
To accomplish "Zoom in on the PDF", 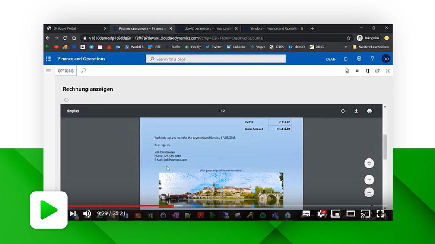I will point(369,180).
